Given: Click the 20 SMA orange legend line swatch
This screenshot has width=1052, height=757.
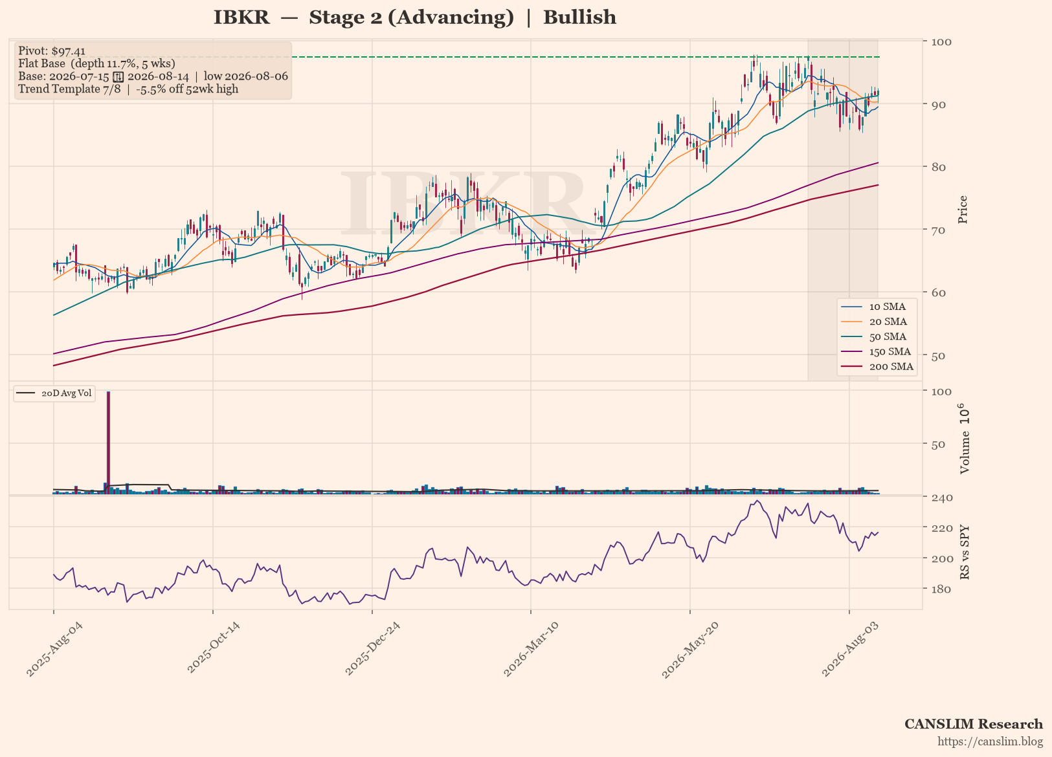Looking at the screenshot, I should (x=851, y=322).
